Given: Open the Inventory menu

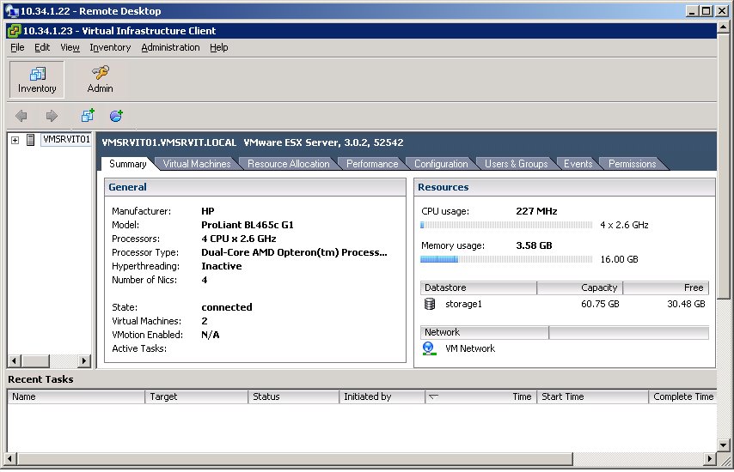Looking at the screenshot, I should click(110, 48).
